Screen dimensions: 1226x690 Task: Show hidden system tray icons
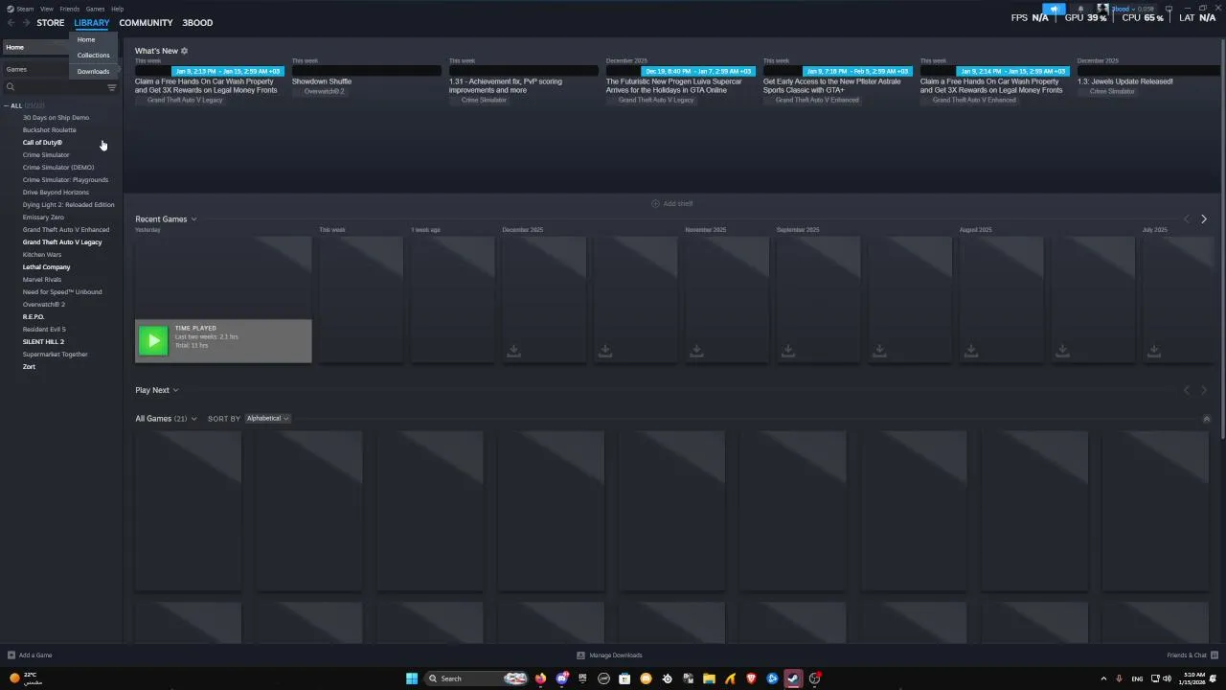click(1103, 678)
